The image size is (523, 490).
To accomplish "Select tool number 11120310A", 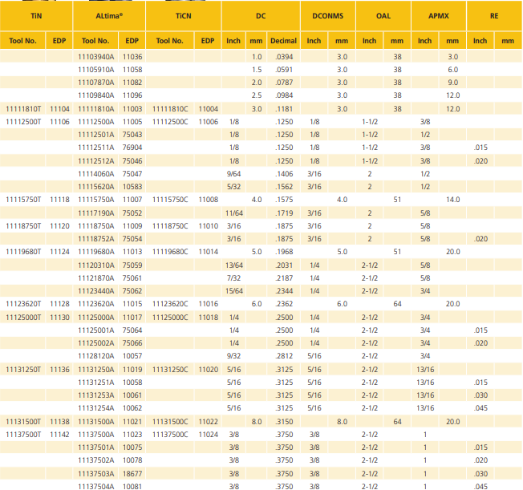I will click(x=96, y=265).
